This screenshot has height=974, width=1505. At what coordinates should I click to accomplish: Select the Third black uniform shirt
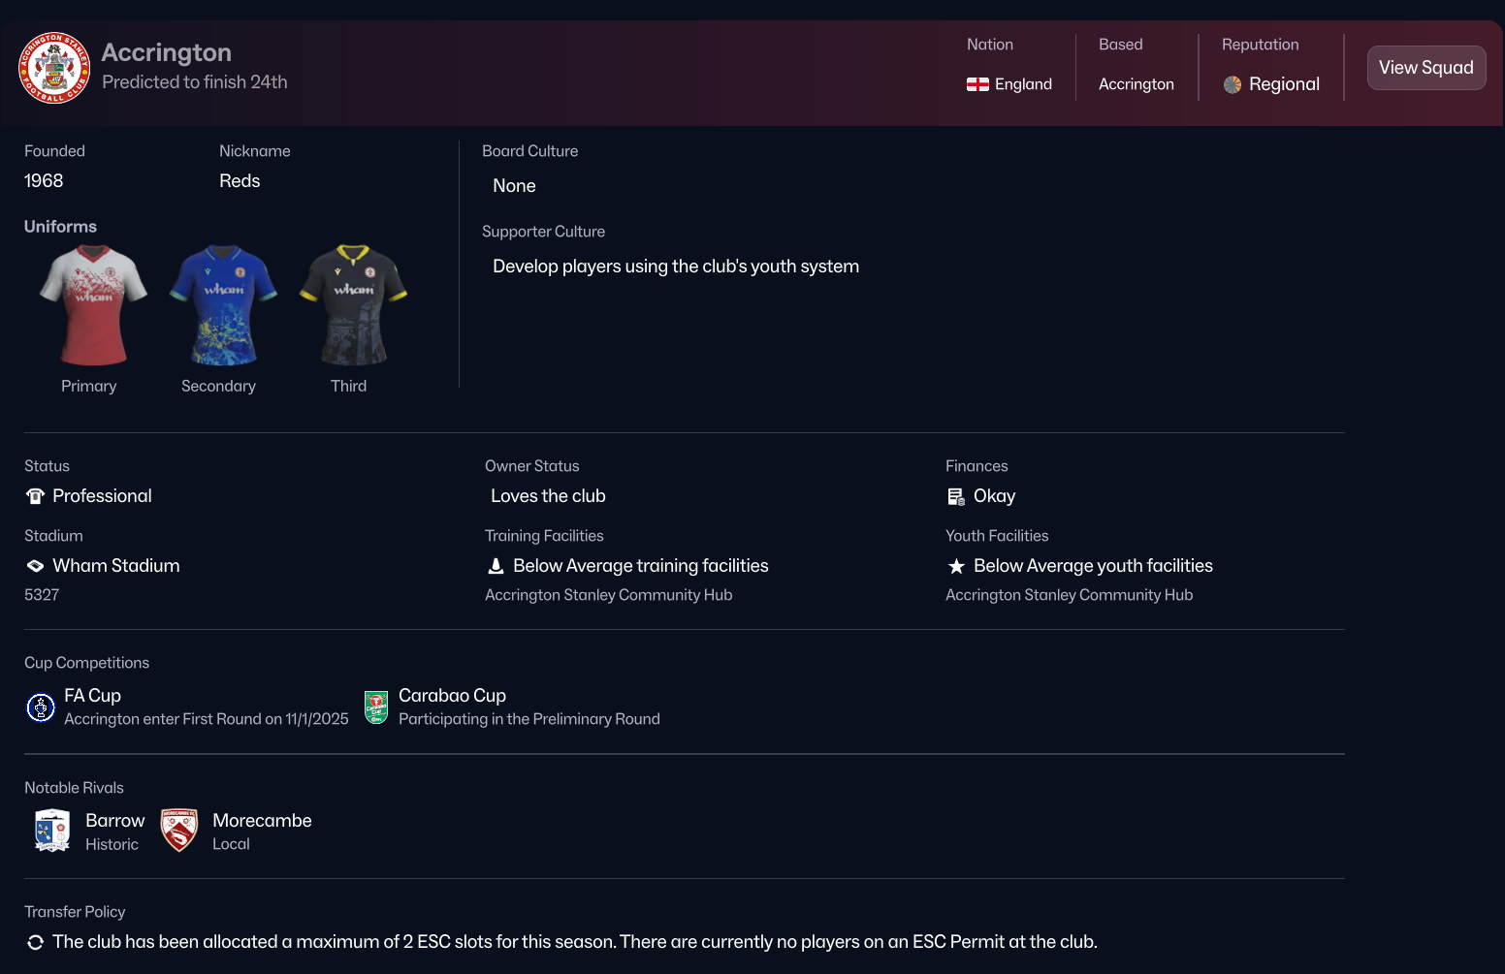pyautogui.click(x=353, y=304)
